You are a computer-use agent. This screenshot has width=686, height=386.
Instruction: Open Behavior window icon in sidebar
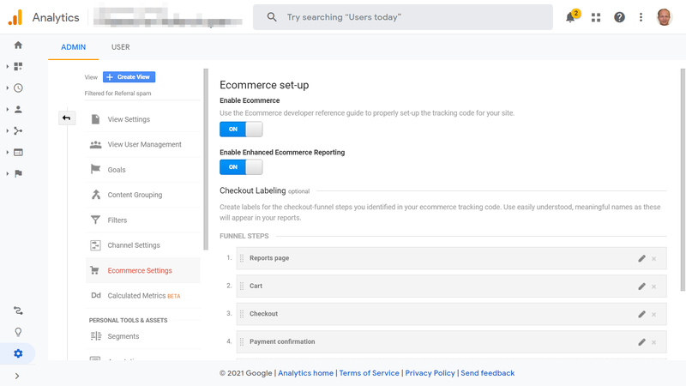coord(18,153)
